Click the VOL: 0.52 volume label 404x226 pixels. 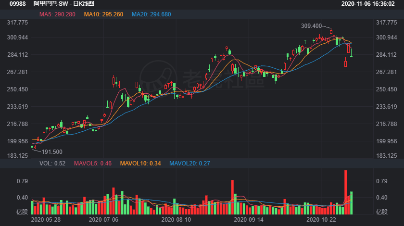(52, 163)
